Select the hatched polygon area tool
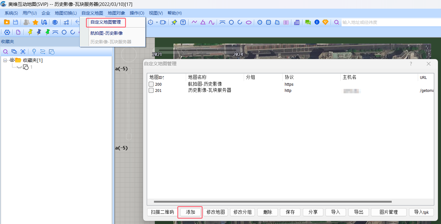 tap(277, 22)
